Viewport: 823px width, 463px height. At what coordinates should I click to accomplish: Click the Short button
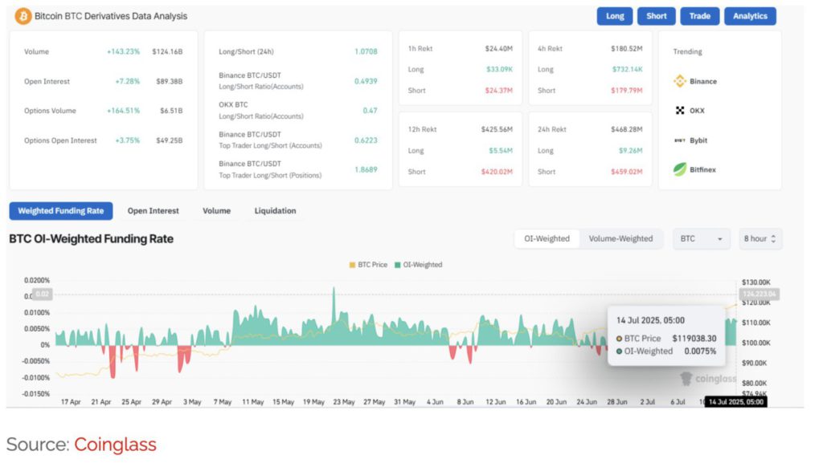point(656,16)
